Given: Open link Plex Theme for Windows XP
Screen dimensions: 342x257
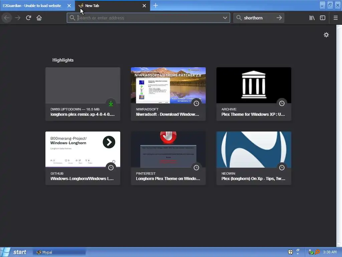Looking at the screenshot, I should [253, 114].
